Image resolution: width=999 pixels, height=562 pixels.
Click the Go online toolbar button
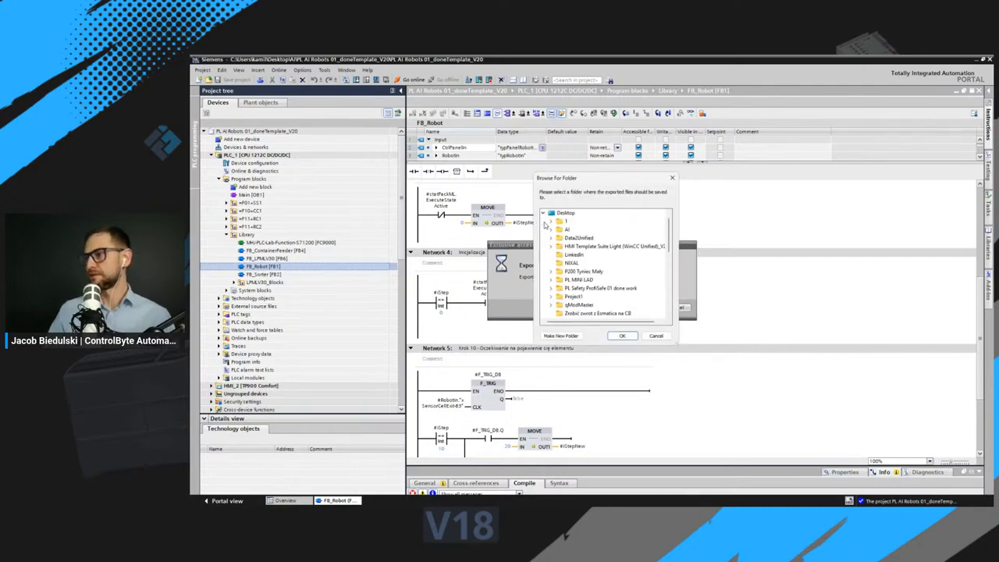coord(410,80)
